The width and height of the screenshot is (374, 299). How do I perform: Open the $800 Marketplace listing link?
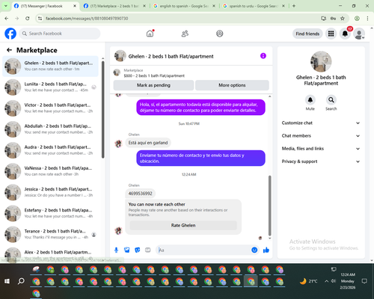[154, 75]
